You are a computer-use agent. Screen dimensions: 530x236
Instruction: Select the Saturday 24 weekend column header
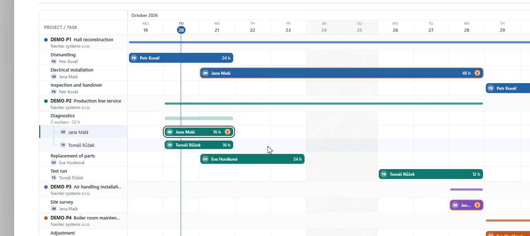coord(324,27)
